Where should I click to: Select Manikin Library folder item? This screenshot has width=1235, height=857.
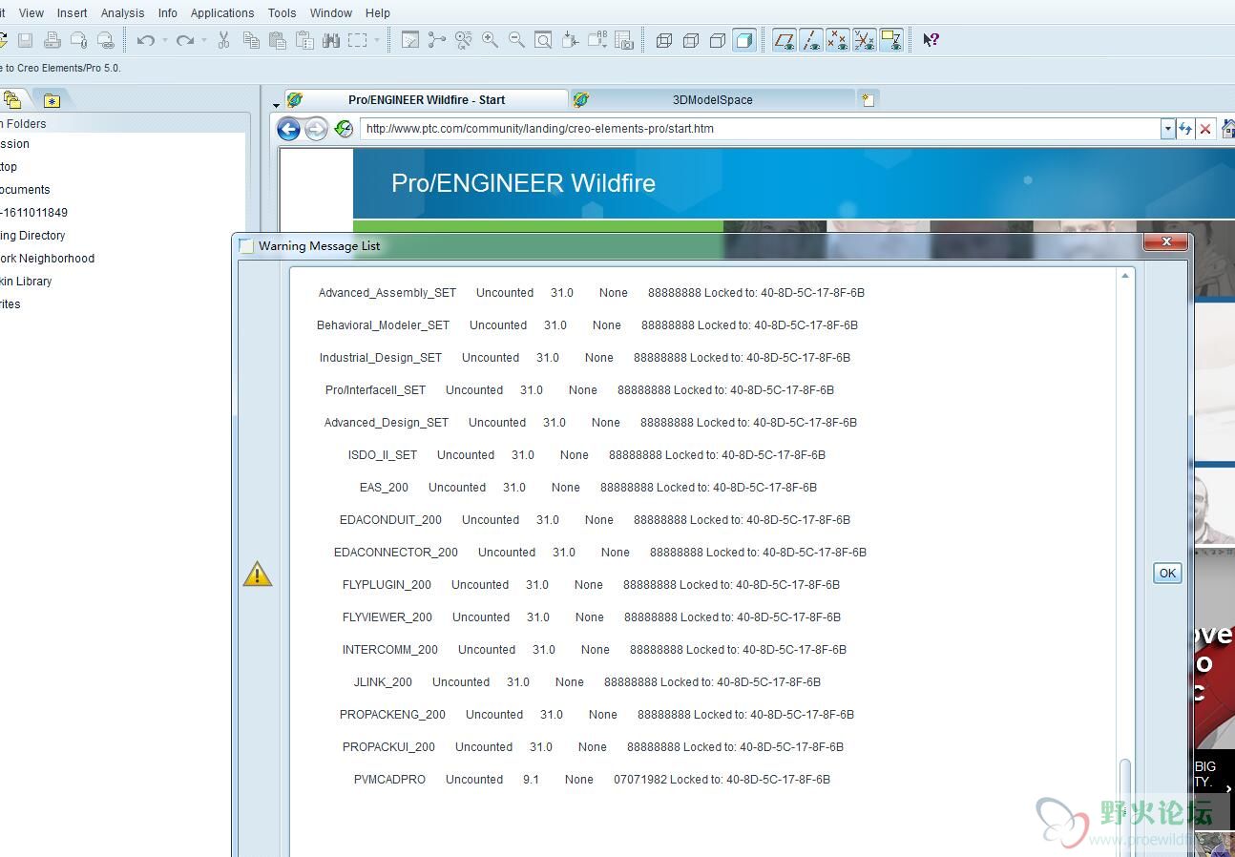pyautogui.click(x=26, y=282)
